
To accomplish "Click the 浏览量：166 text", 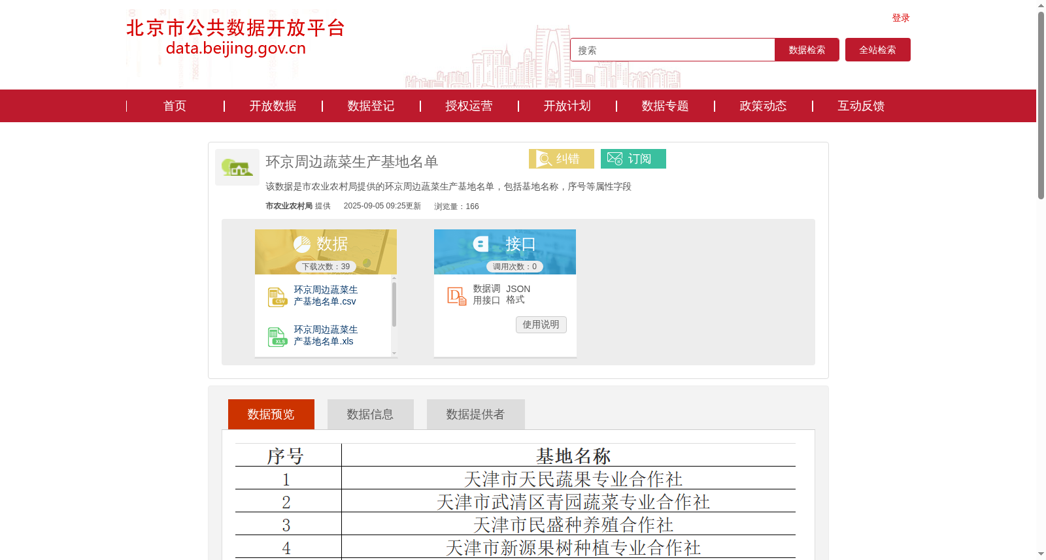I will click(x=456, y=206).
